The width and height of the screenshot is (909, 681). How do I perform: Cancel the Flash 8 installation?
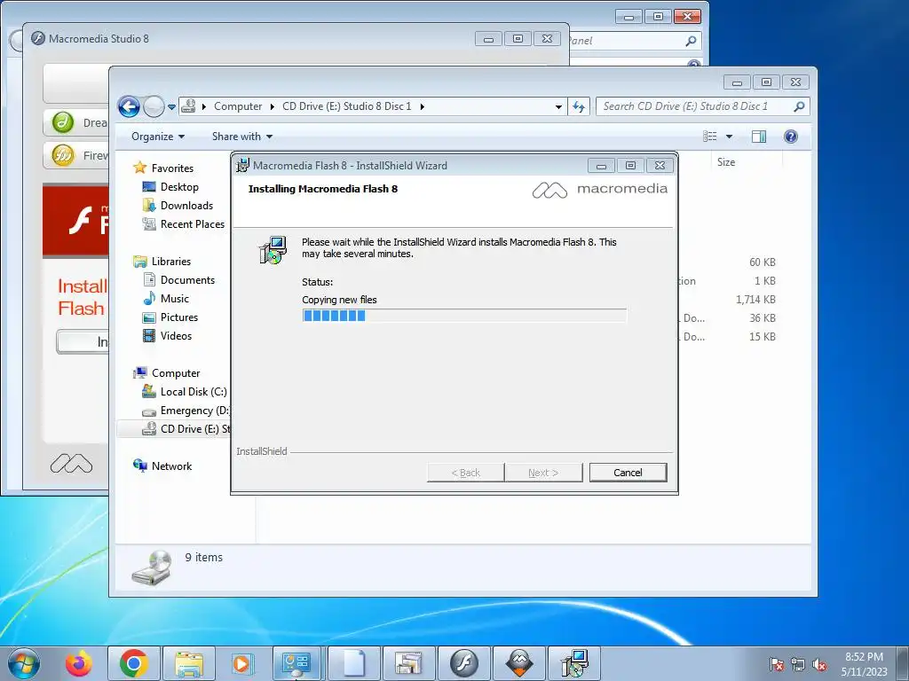[x=628, y=473]
